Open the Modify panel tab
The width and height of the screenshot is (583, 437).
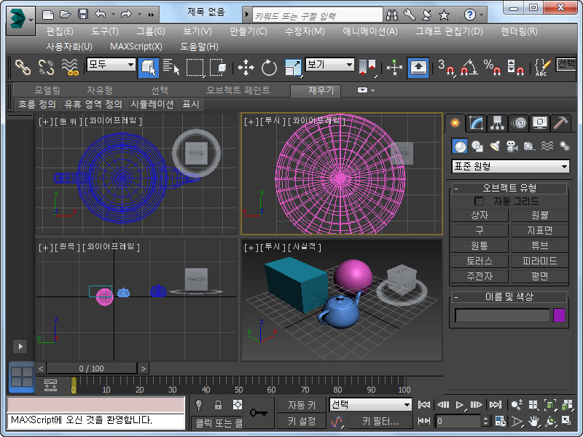(477, 122)
